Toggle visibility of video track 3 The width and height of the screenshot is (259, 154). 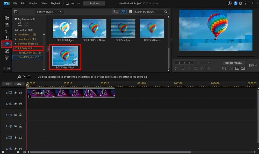click(x=15, y=137)
